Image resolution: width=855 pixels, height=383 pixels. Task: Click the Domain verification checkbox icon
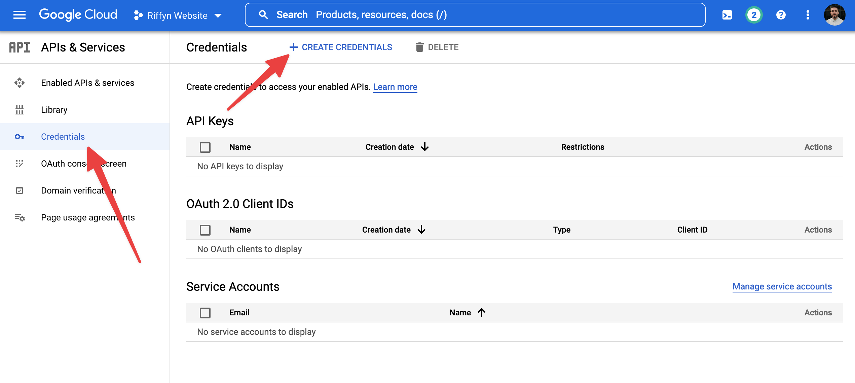pyautogui.click(x=20, y=190)
